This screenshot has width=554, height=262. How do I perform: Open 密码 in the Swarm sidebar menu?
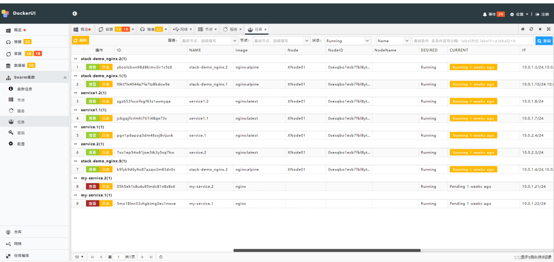pyautogui.click(x=21, y=133)
